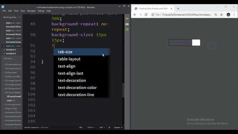Open the Find menu
This screenshot has width=238, height=134.
point(16,11)
